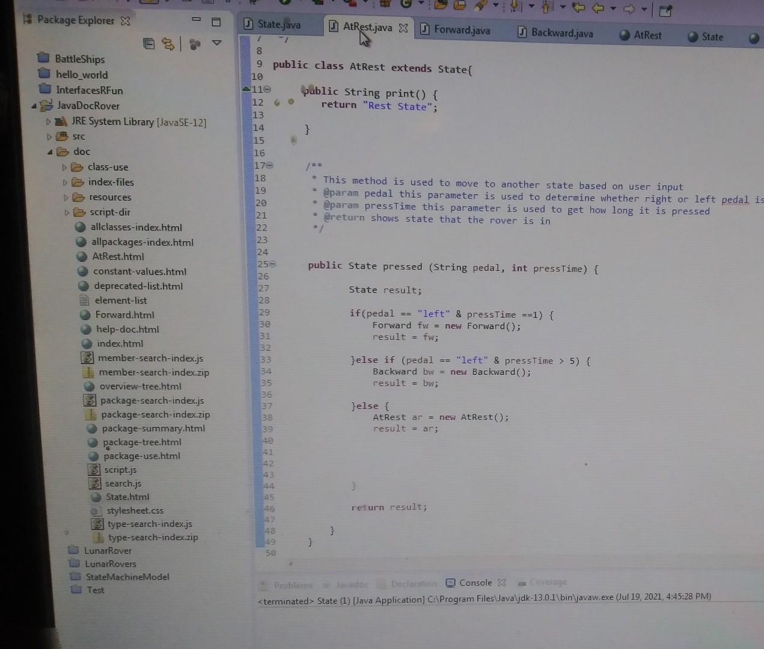Click the Forward navigation arrow in the toolbar

tap(629, 8)
